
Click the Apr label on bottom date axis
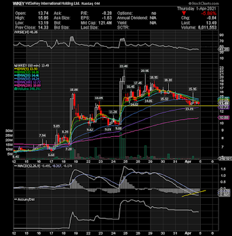(187, 162)
